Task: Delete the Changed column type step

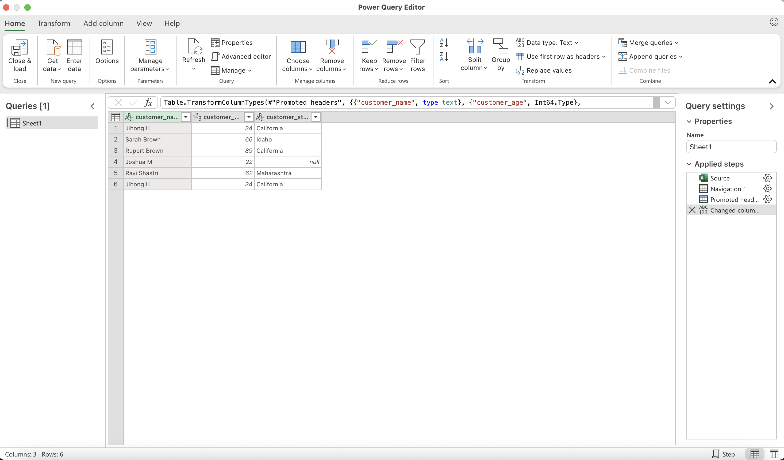Action: [692, 210]
